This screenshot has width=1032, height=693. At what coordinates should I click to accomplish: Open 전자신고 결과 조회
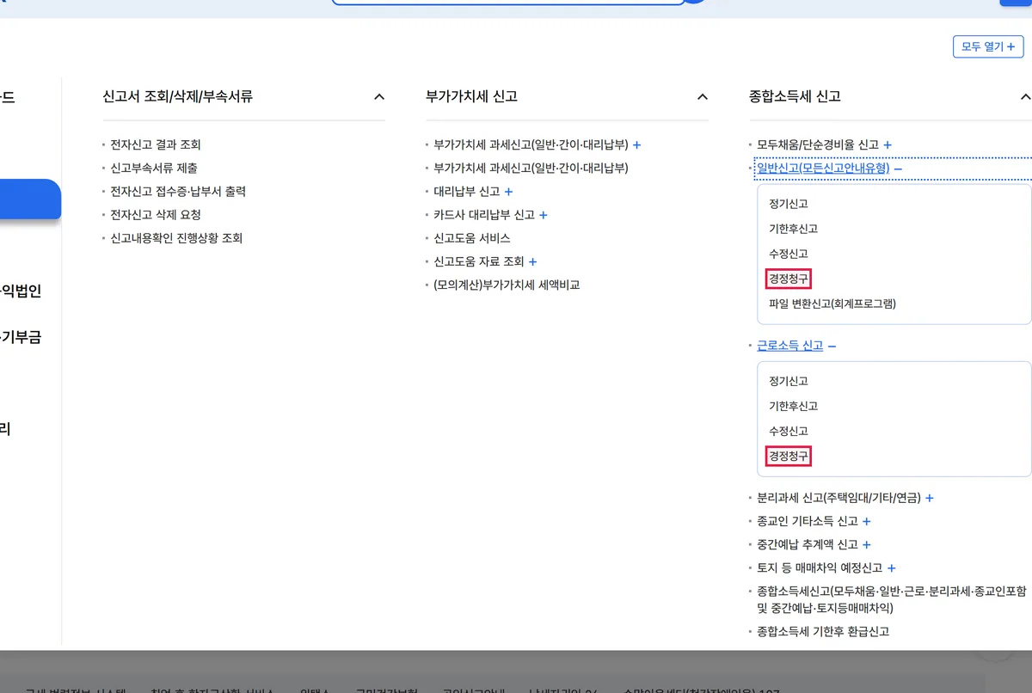point(156,144)
